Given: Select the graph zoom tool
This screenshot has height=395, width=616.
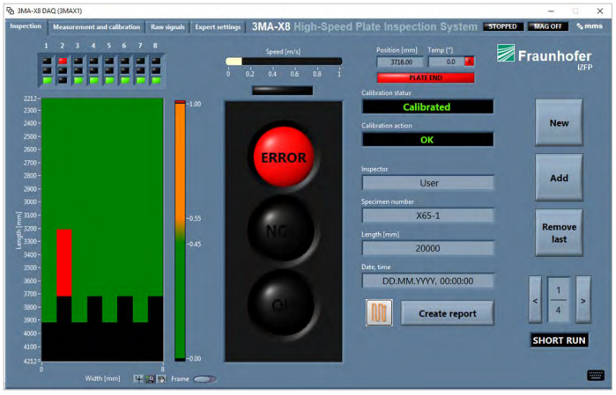Looking at the screenshot, I should click(150, 379).
